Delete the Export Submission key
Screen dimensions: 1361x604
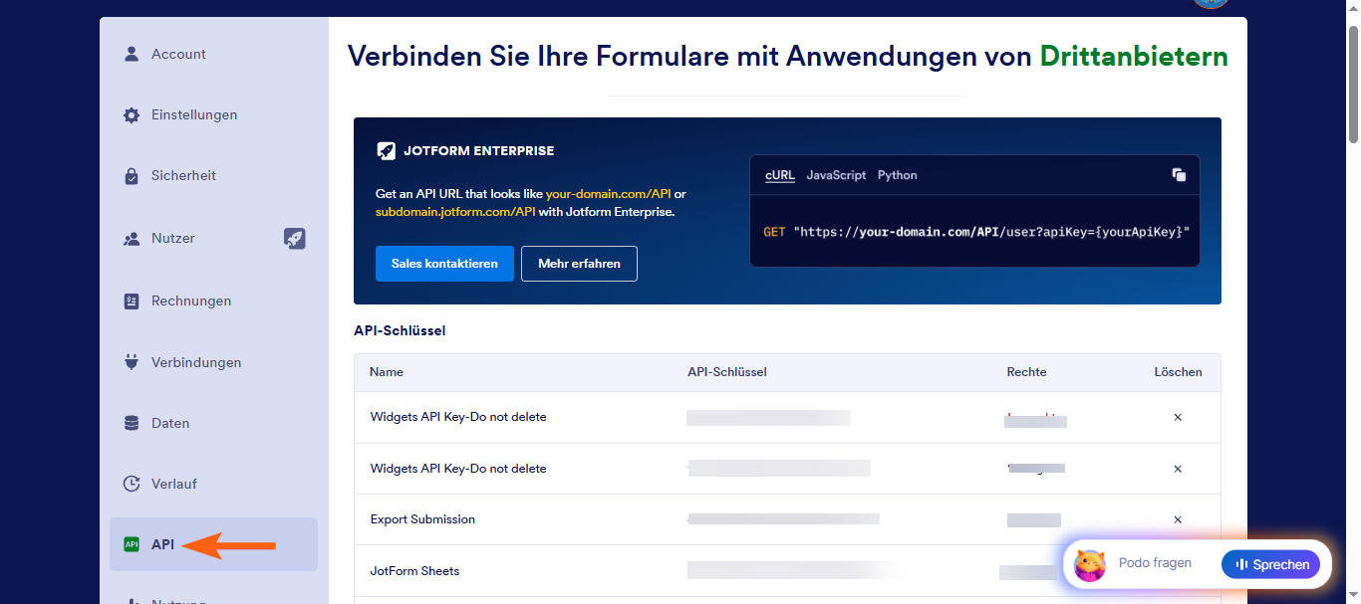(1178, 519)
